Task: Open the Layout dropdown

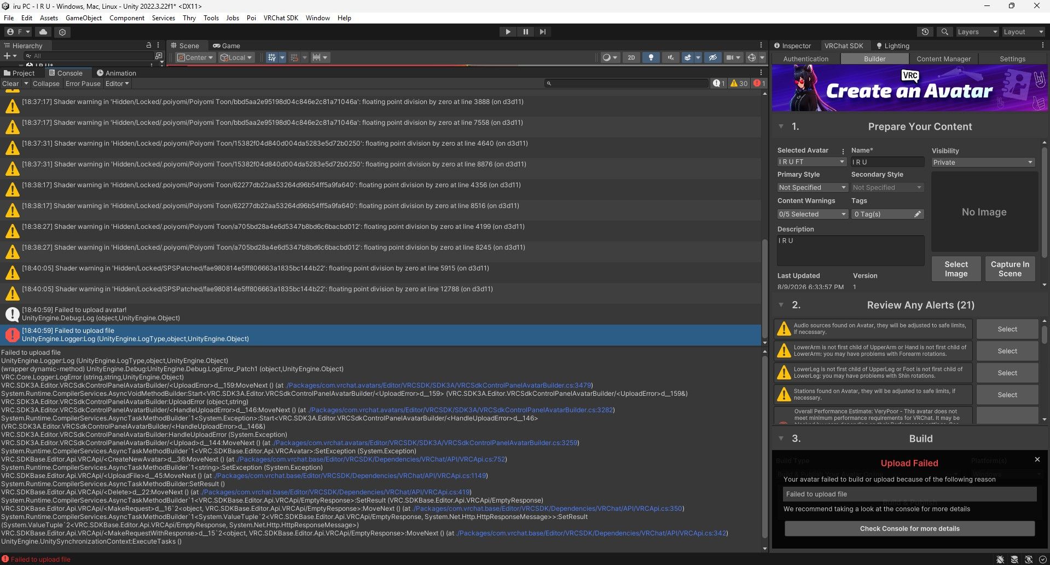Action: click(1023, 32)
